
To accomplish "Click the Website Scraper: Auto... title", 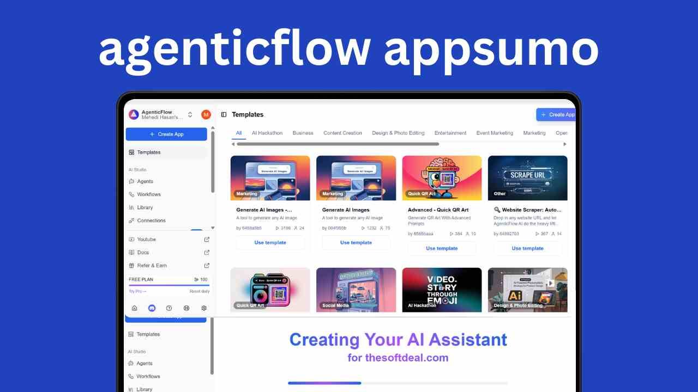I will (x=528, y=210).
